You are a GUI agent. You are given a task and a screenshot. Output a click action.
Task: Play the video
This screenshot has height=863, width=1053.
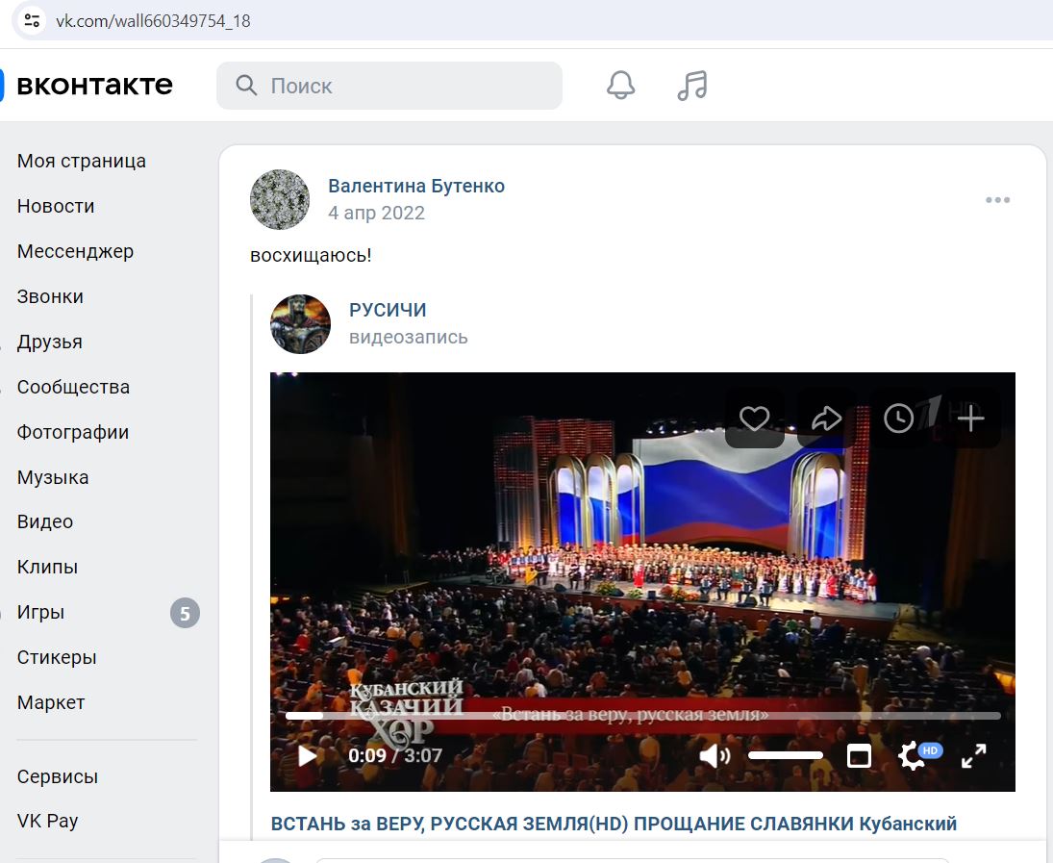coord(308,755)
